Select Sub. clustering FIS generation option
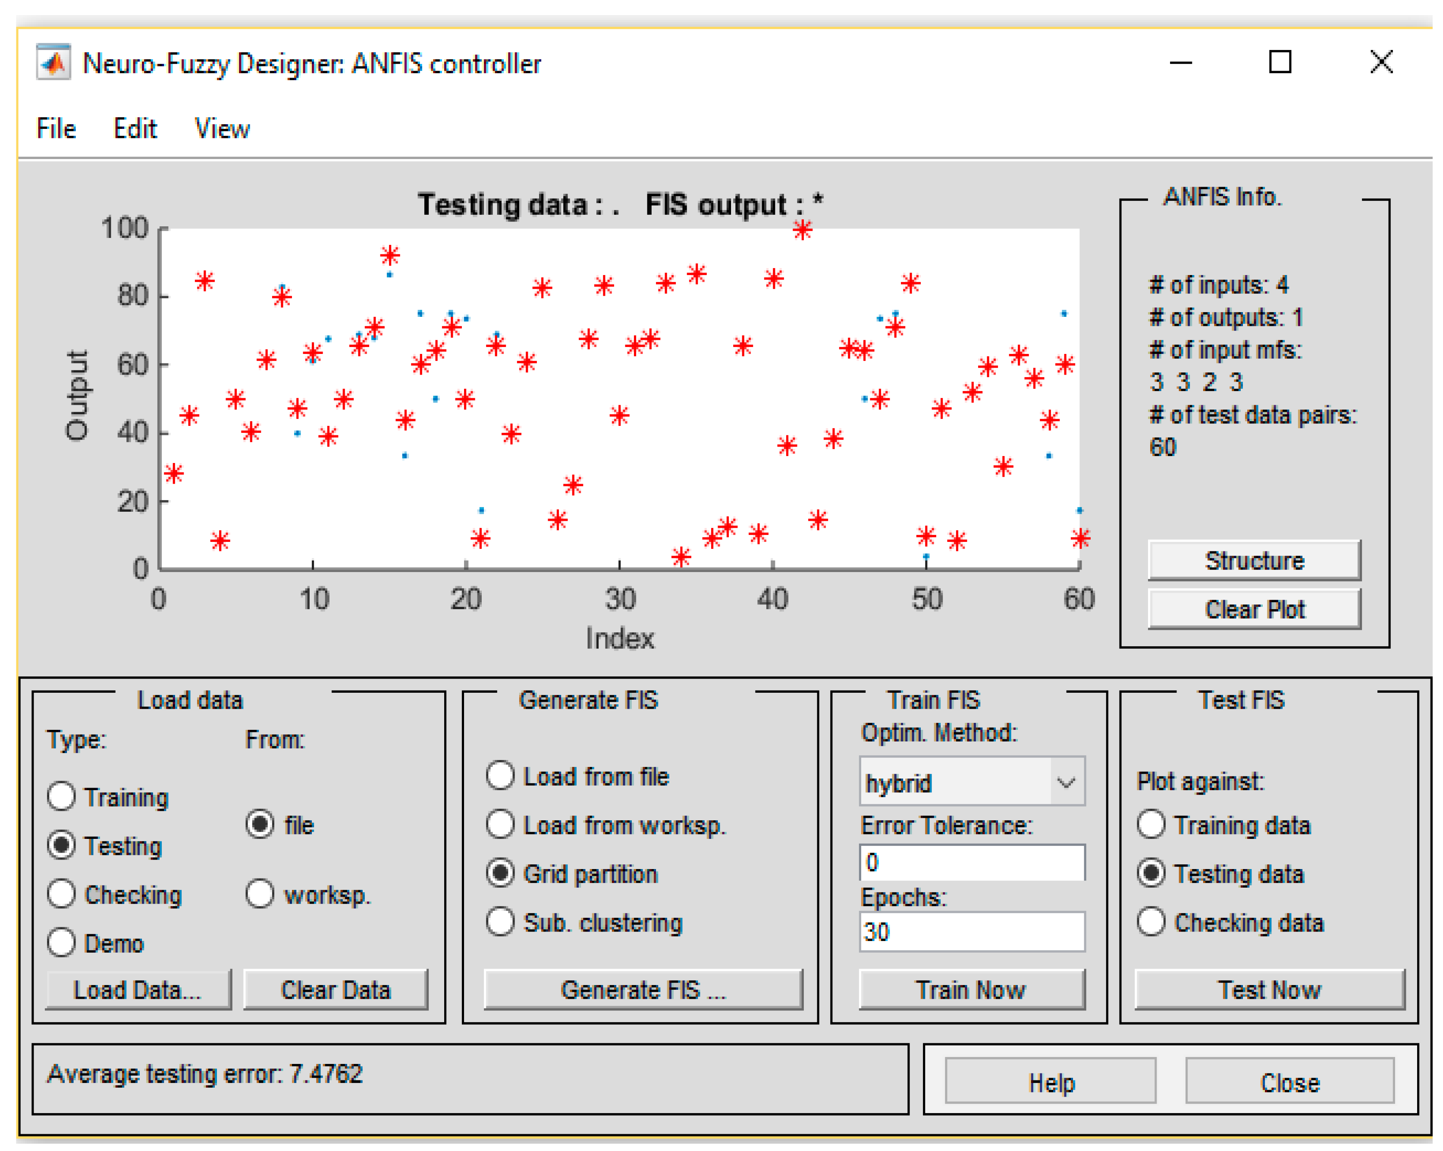1443x1151 pixels. [x=500, y=922]
